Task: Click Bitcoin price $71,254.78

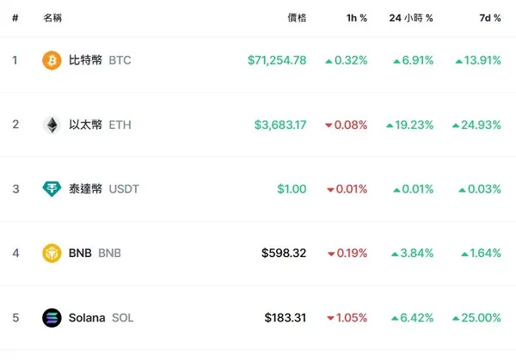Action: tap(276, 60)
